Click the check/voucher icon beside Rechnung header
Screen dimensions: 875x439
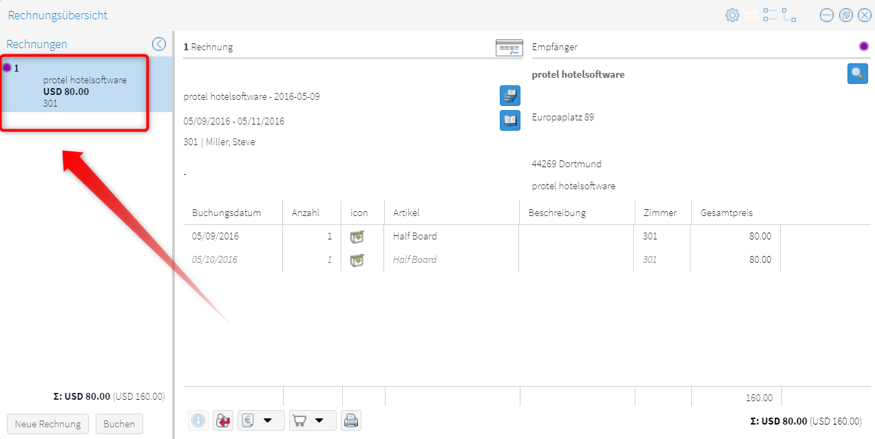(509, 47)
